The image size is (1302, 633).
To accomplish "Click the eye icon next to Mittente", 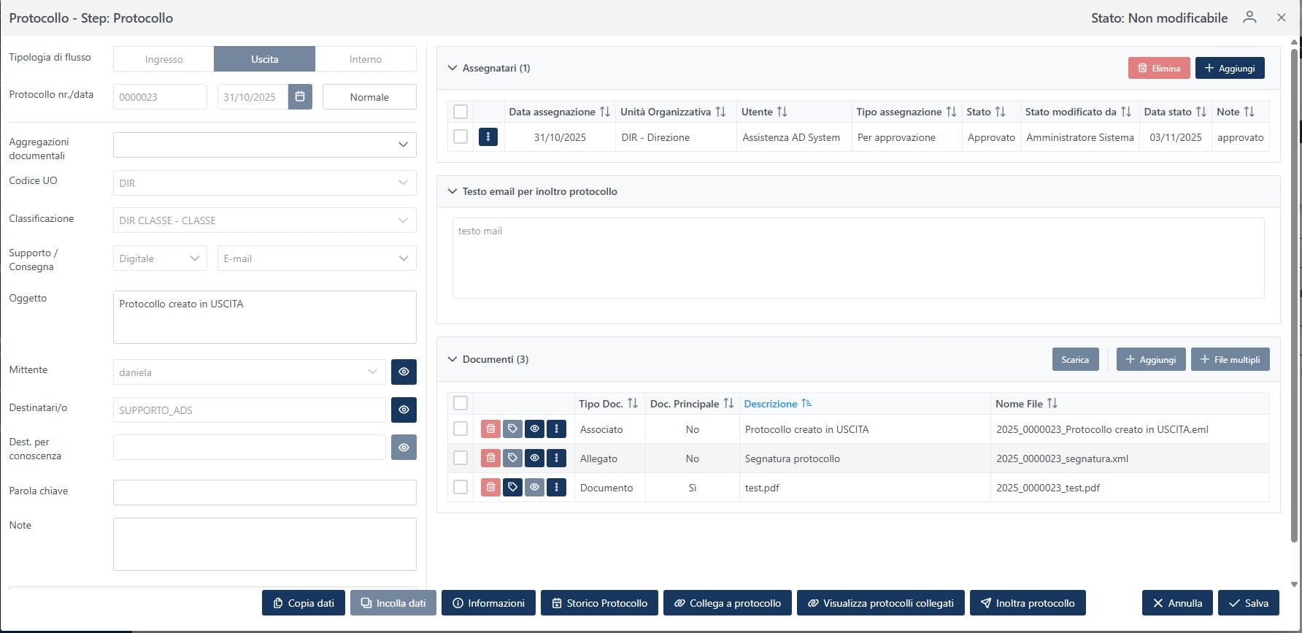I will pyautogui.click(x=404, y=372).
